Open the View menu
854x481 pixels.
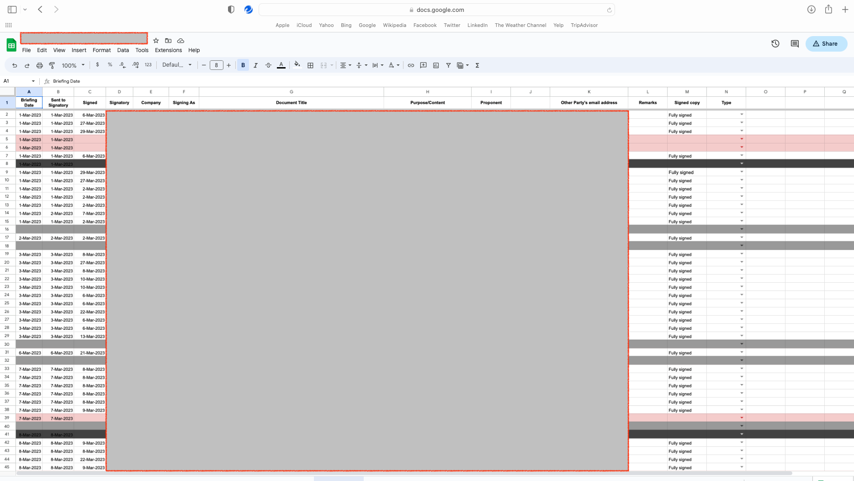click(59, 50)
